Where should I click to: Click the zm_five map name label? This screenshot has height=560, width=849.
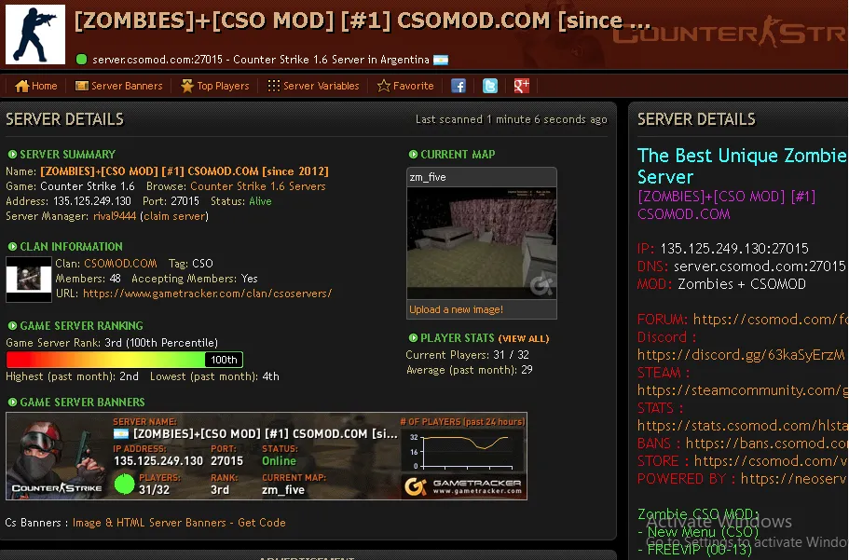(x=428, y=177)
